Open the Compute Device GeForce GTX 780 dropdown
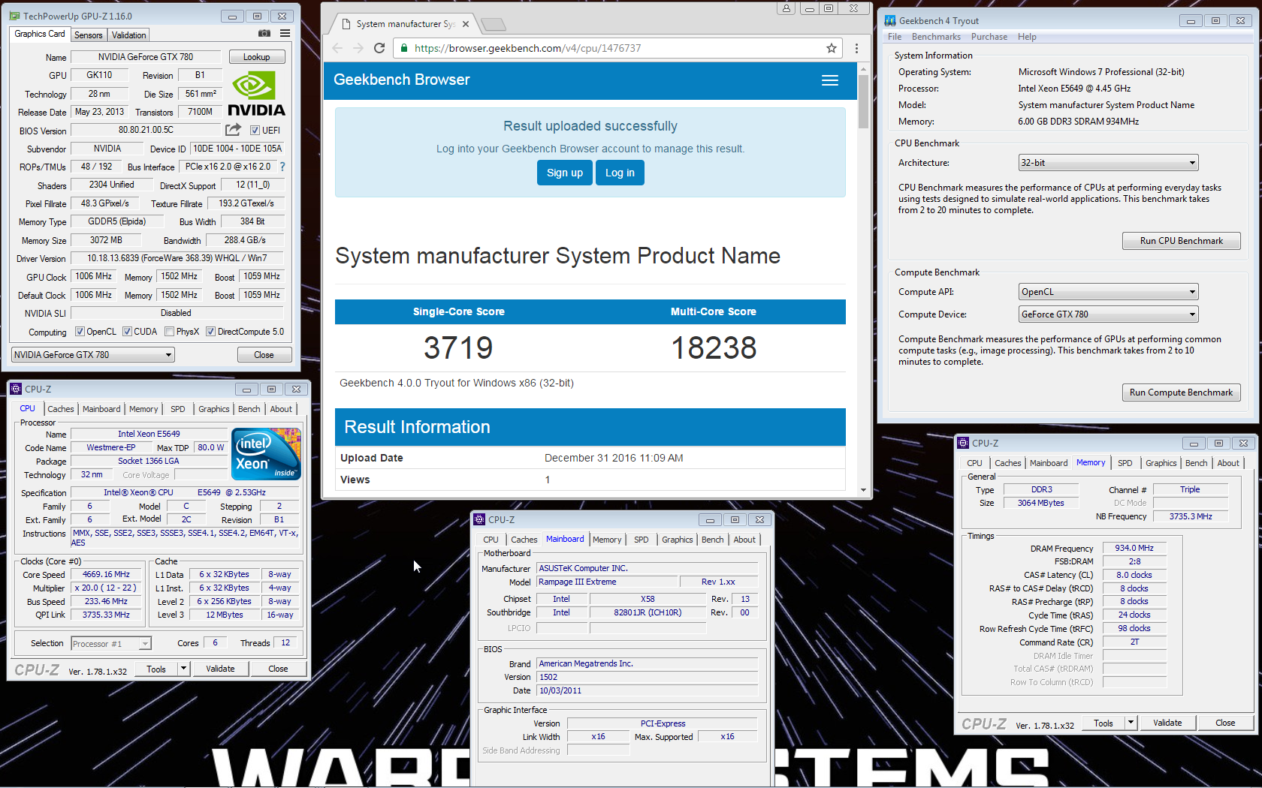Screen dimensions: 1262x788 coord(1108,314)
